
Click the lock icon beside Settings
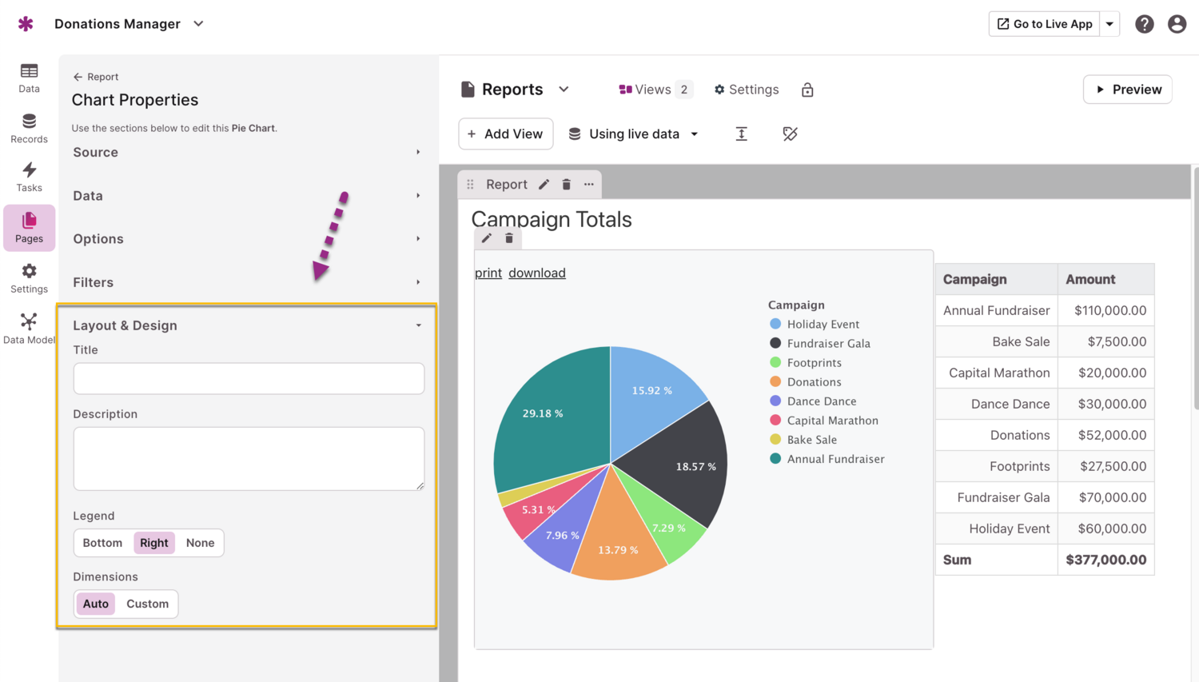[x=807, y=90]
